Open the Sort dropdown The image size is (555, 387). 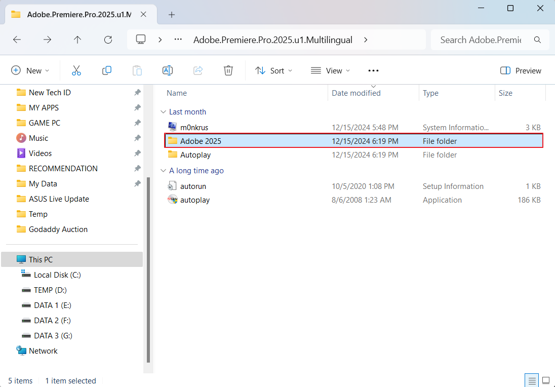tap(274, 70)
